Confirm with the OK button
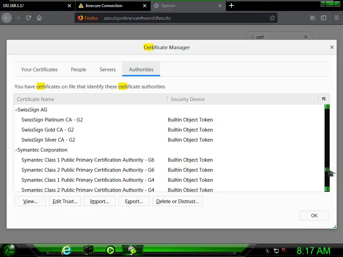This screenshot has width=343, height=257. coord(314,216)
